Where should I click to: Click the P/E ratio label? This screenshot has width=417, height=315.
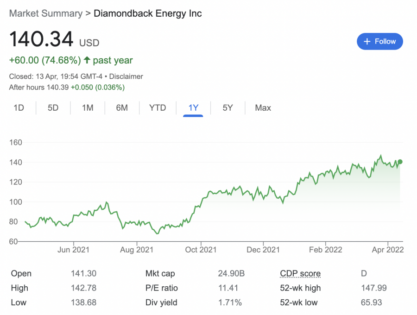tap(161, 288)
